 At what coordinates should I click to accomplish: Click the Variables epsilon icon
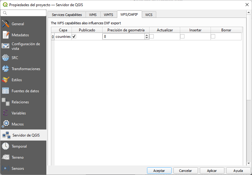pos(5,113)
